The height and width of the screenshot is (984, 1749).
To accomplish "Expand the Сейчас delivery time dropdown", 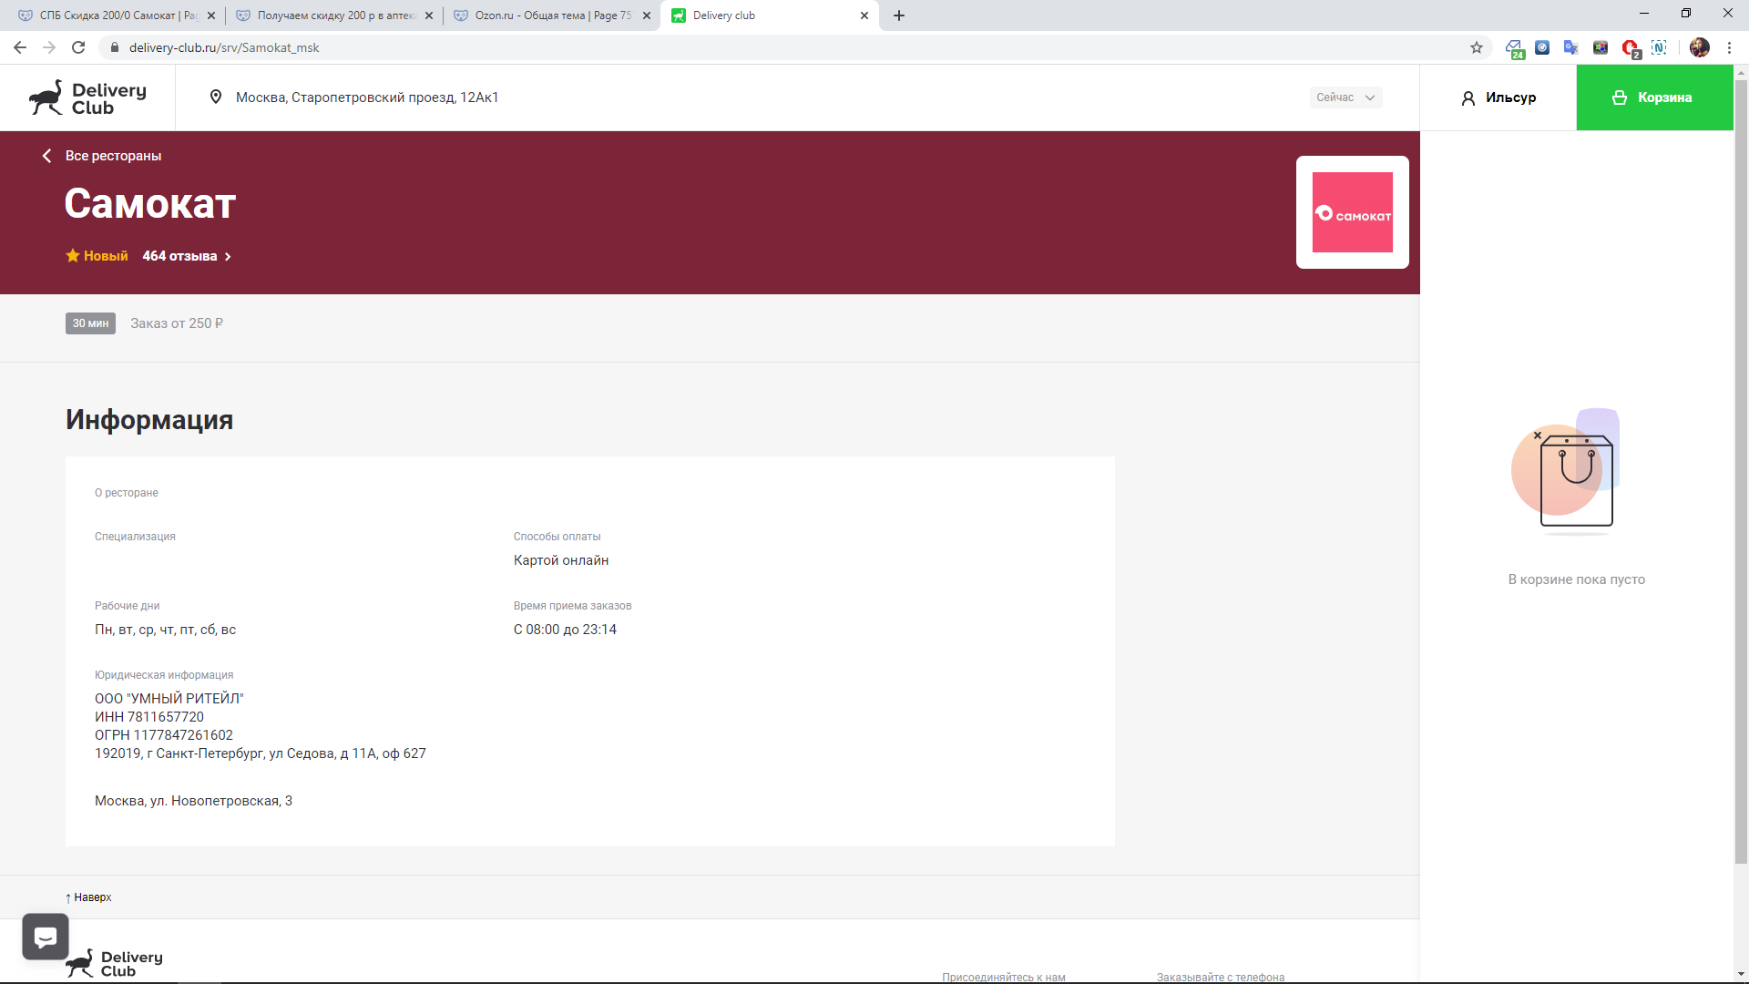I will (x=1345, y=97).
